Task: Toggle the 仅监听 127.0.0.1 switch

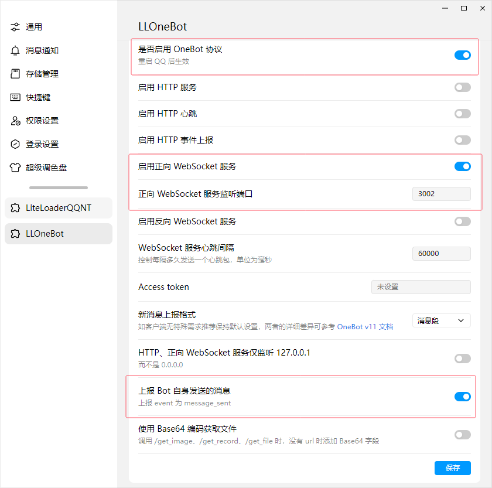Action: (463, 359)
